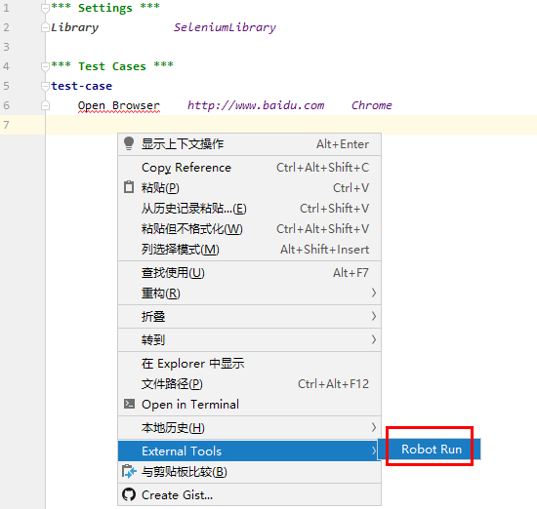Screen dimensions: 537x509
Task: Expand the 重构(R) submenu arrow
Action: point(374,293)
